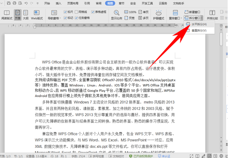Open the 章节 tab
The image size is (228, 158).
pyautogui.click(x=121, y=3)
